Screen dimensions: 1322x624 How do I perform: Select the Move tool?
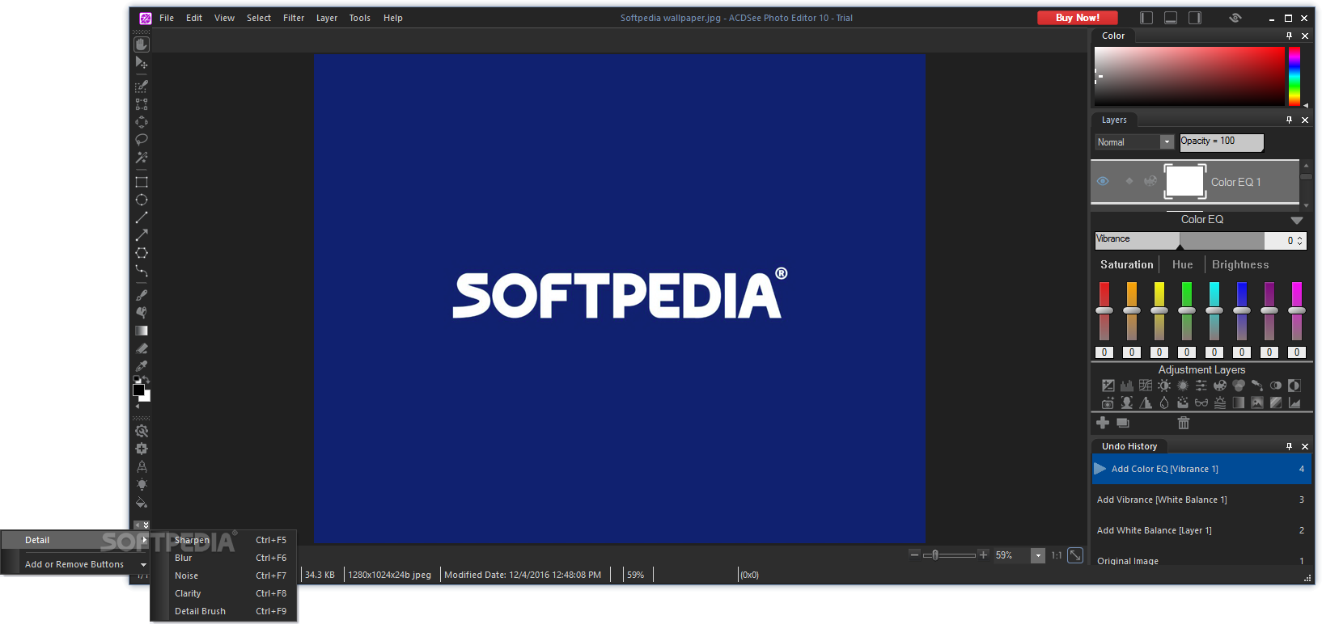pos(142,62)
